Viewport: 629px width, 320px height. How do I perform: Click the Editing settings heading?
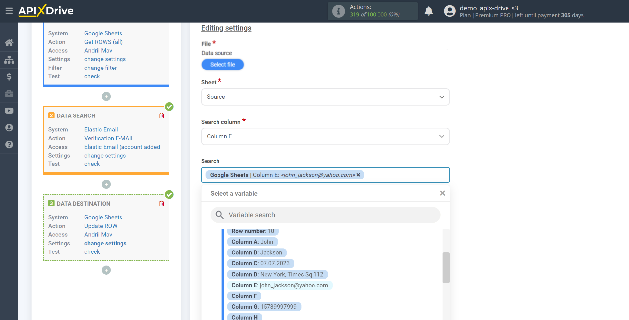coord(226,28)
